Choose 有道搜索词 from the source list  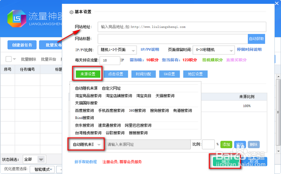point(182,111)
